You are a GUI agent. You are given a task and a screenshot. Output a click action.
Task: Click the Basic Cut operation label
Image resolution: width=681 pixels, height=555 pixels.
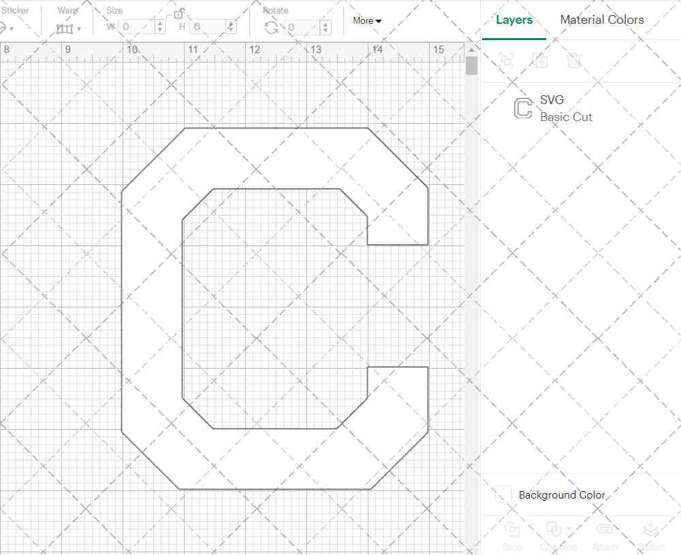[x=567, y=117]
